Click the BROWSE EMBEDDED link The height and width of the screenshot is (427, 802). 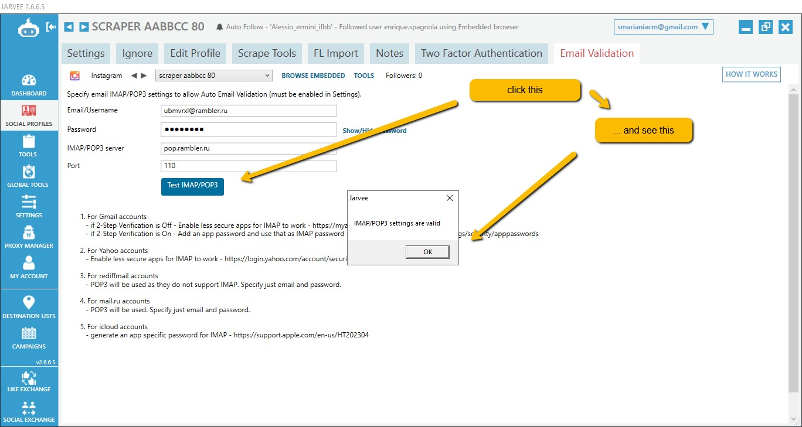coord(313,76)
